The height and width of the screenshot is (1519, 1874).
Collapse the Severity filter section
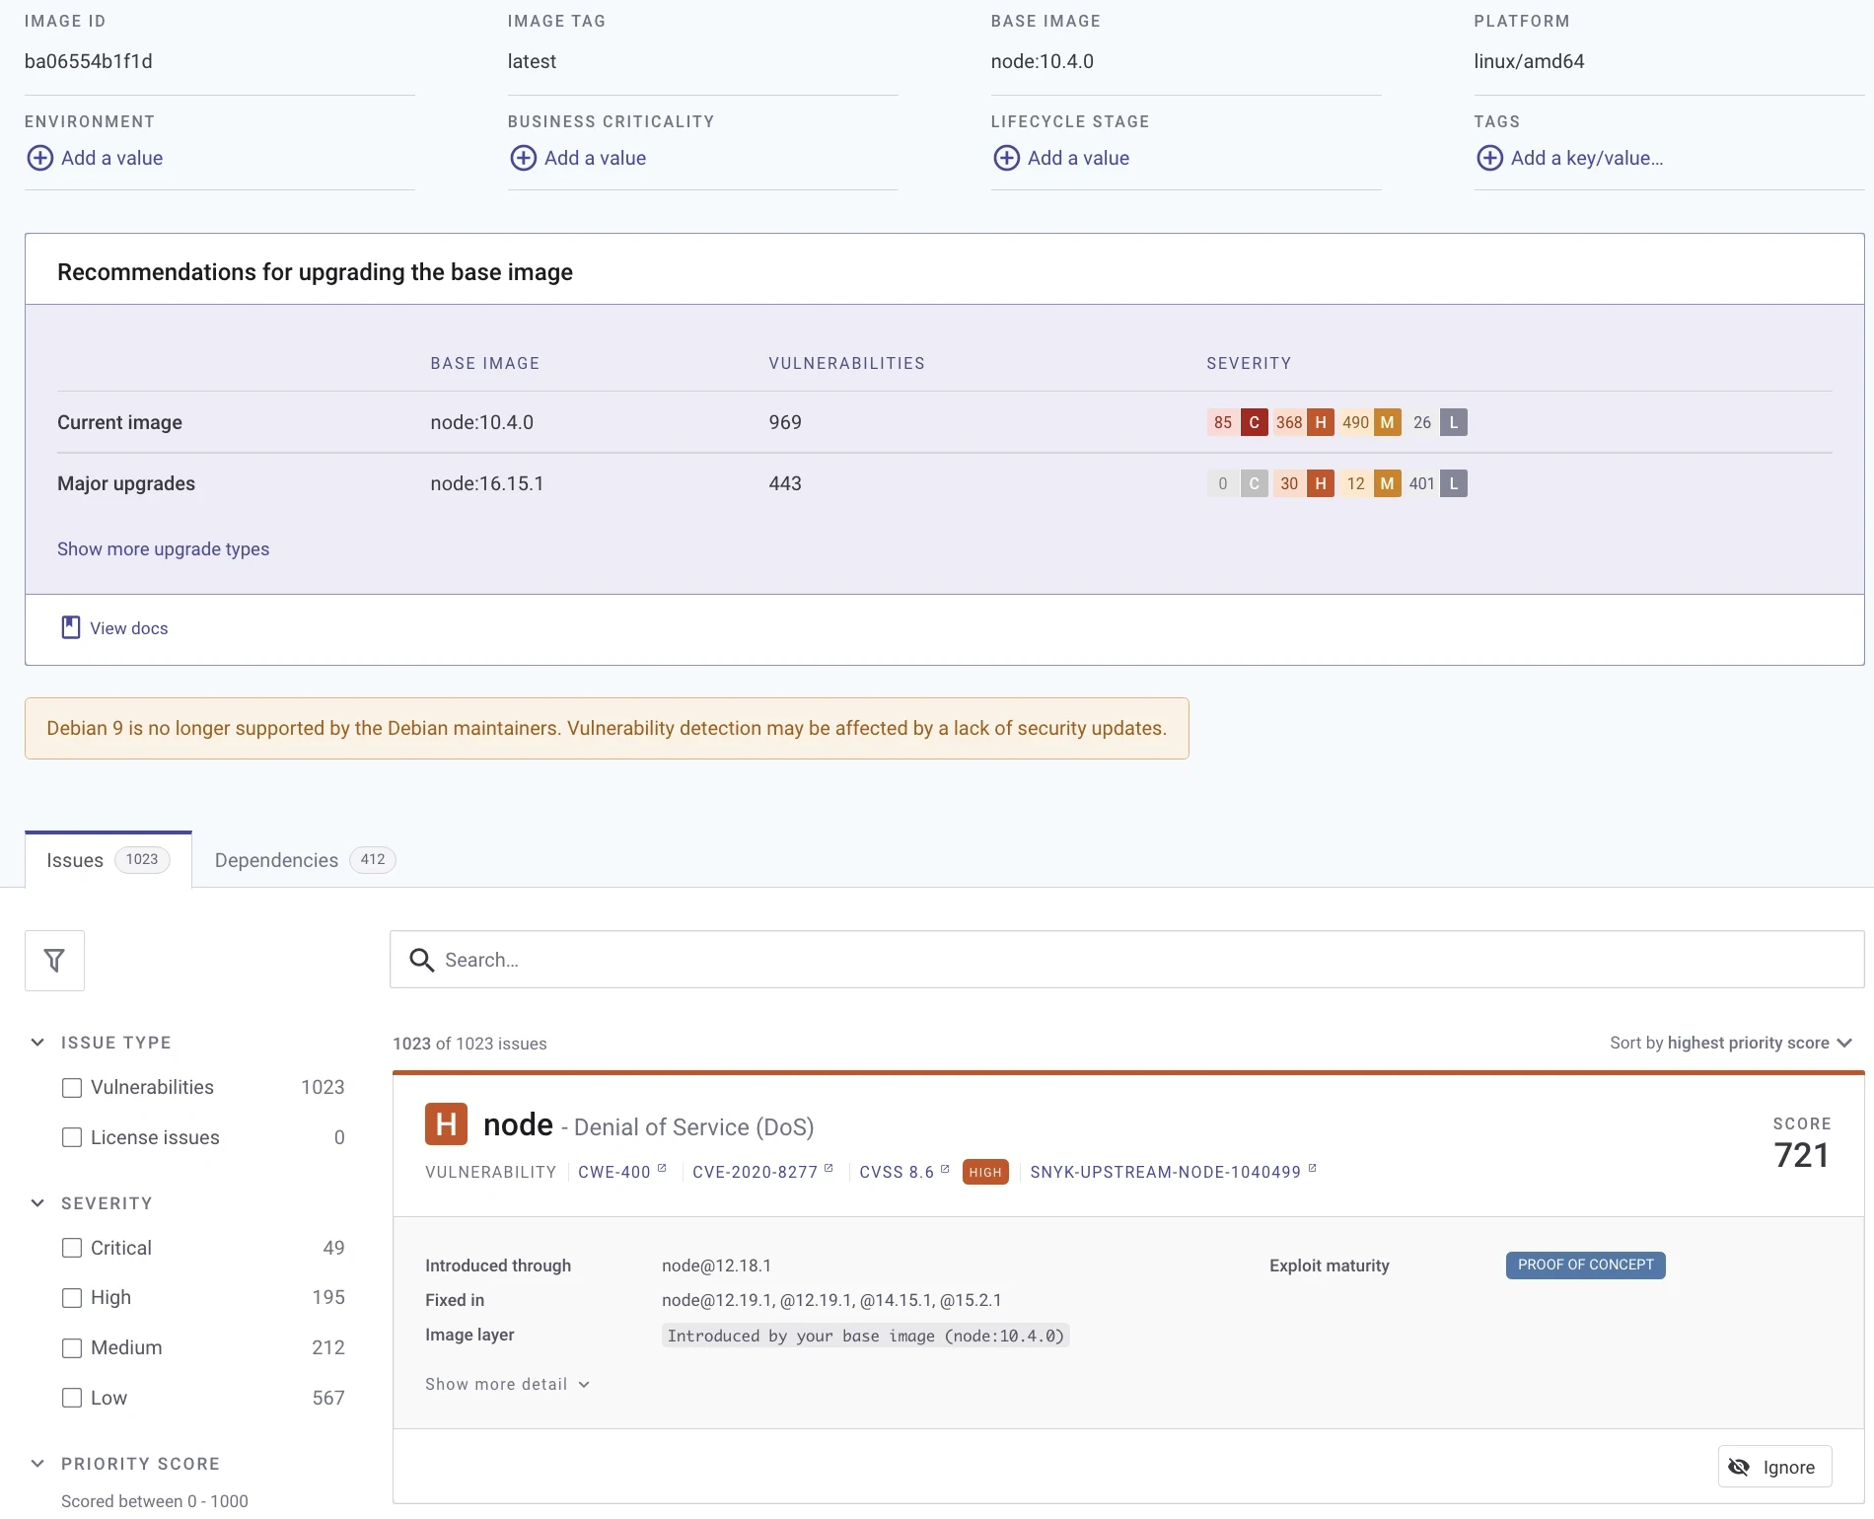(37, 1203)
